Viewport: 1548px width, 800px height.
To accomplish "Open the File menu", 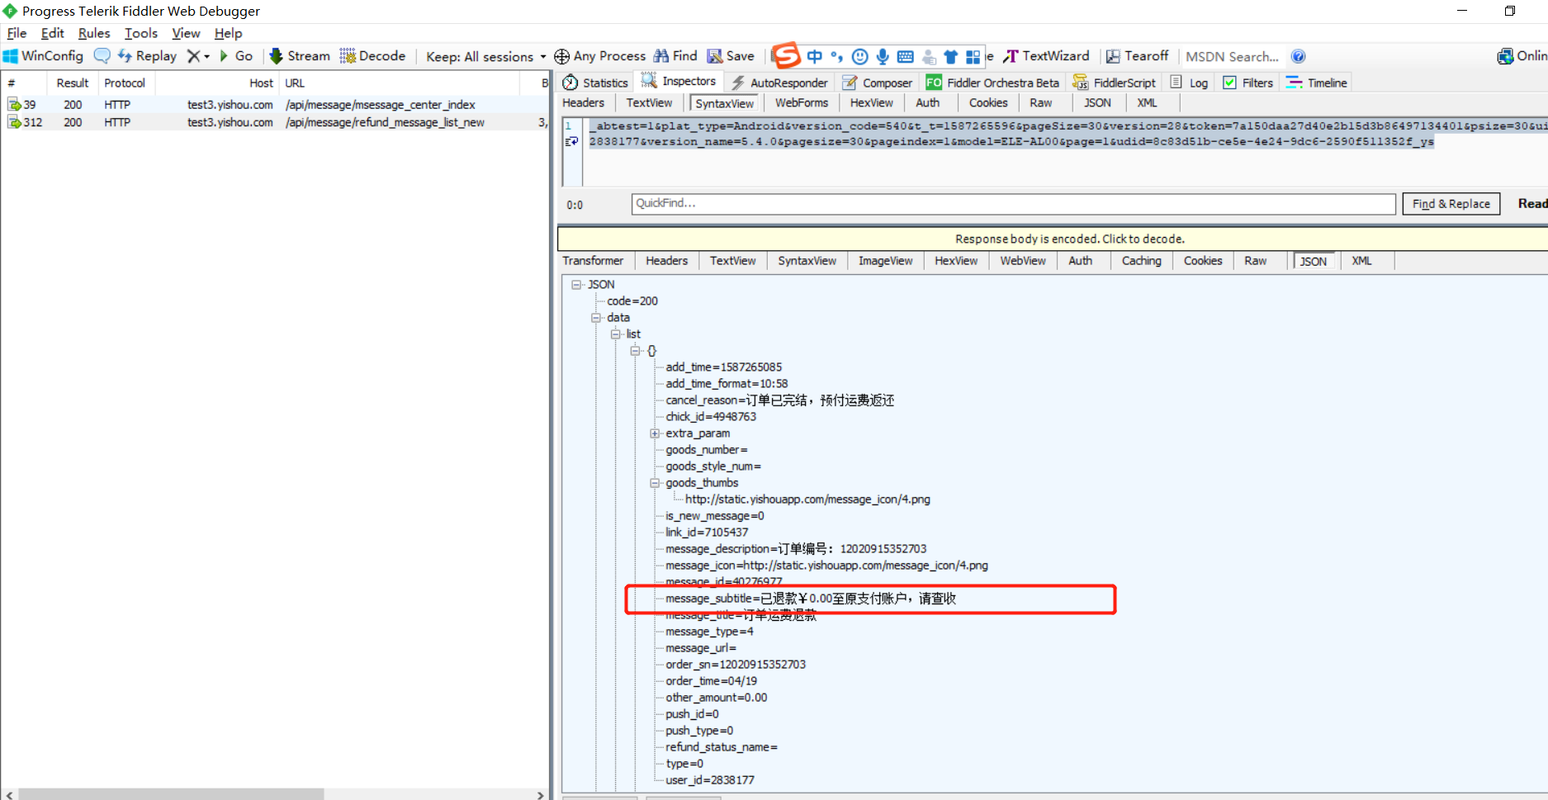I will pyautogui.click(x=17, y=33).
